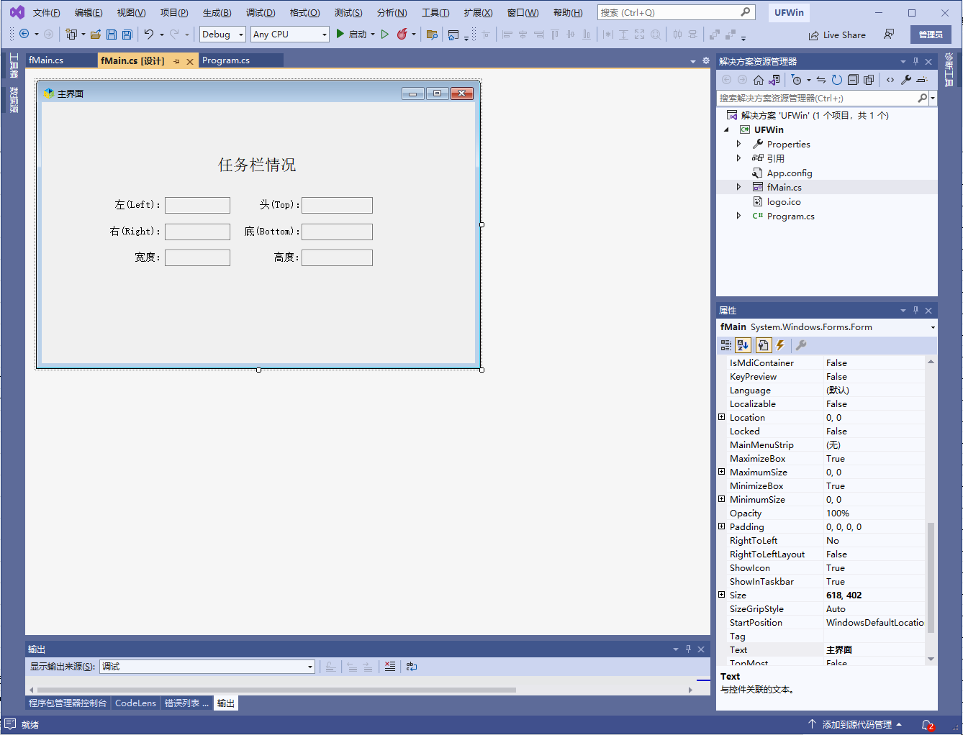963x735 pixels.
Task: Open the 显示输出来源 combo box
Action: [207, 667]
